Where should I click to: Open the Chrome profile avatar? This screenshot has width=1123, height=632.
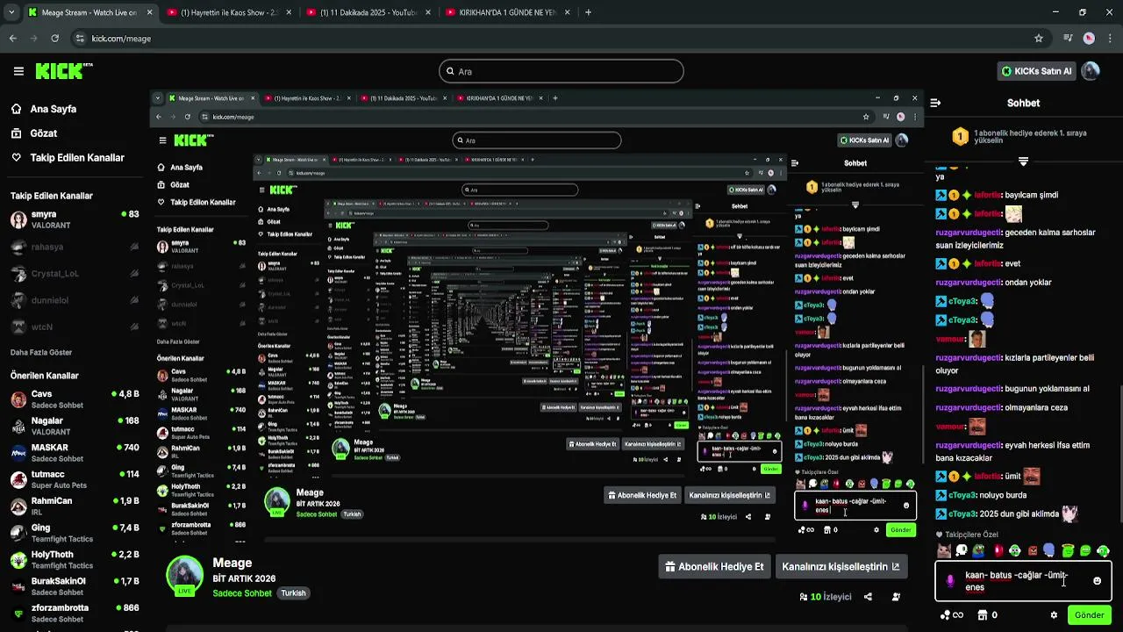click(1089, 39)
